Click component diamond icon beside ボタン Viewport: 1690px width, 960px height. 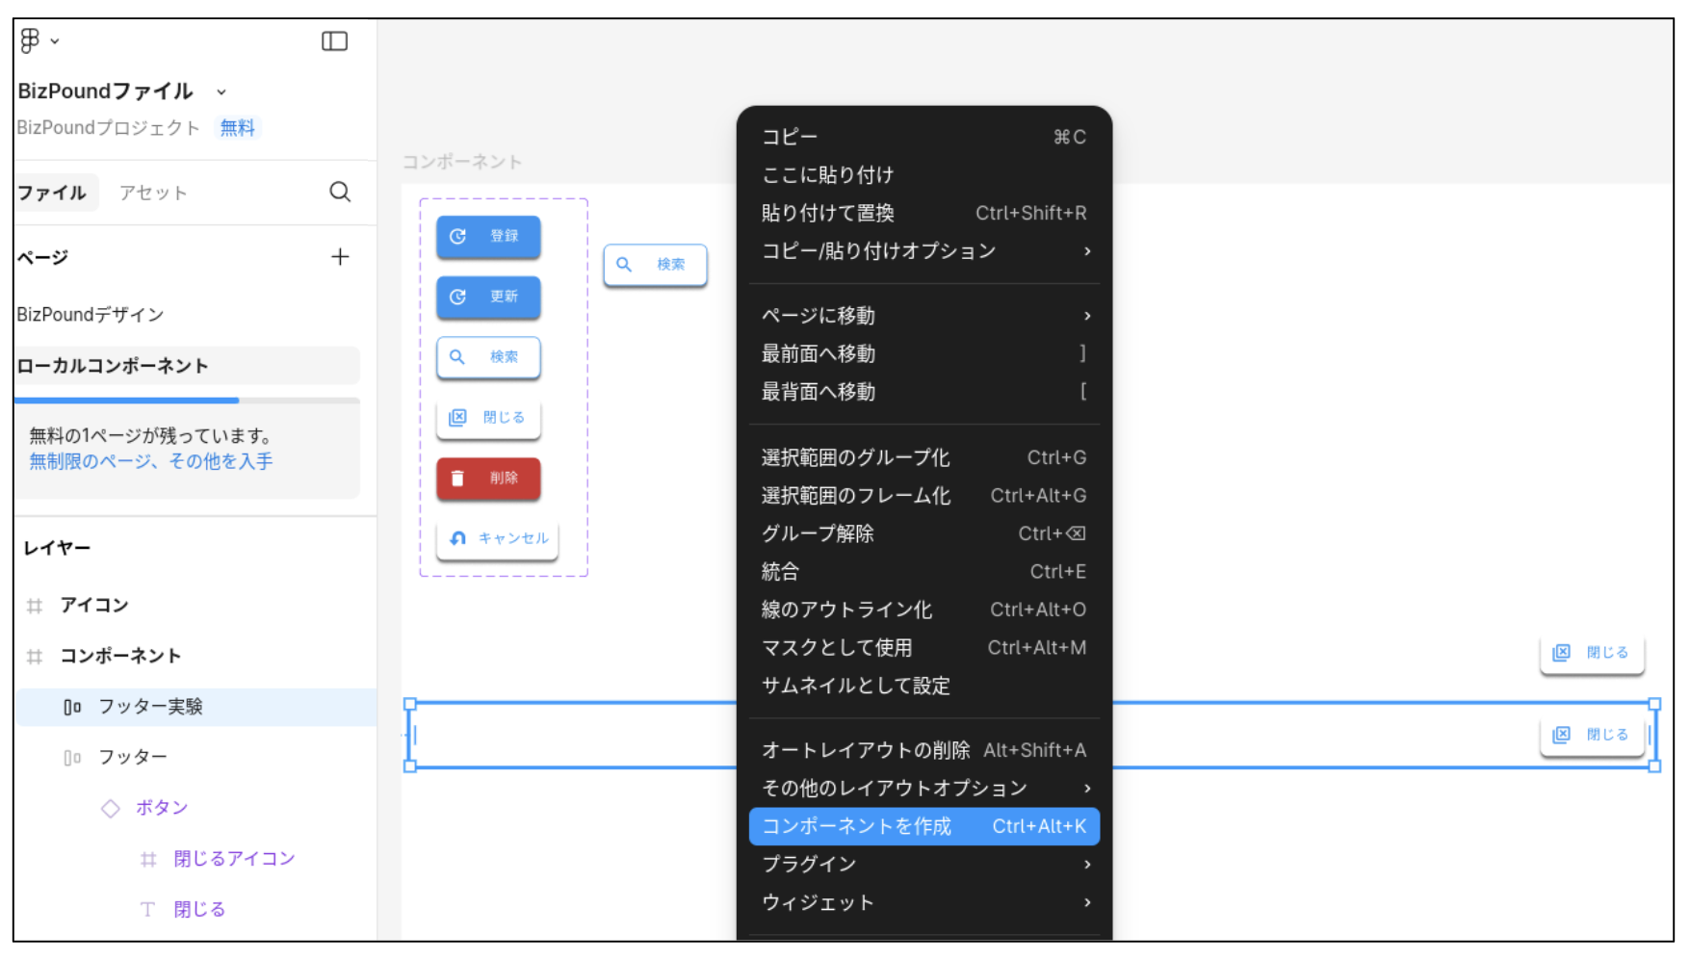click(x=111, y=808)
